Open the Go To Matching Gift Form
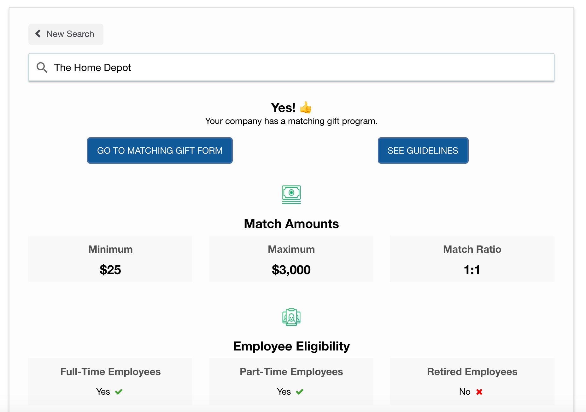The height and width of the screenshot is (412, 586). click(160, 150)
